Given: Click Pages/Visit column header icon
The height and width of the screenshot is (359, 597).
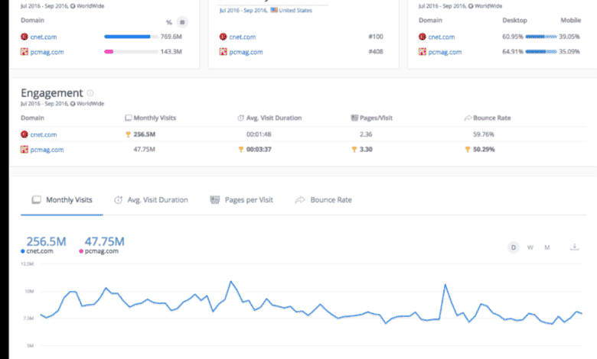Looking at the screenshot, I should coord(354,118).
